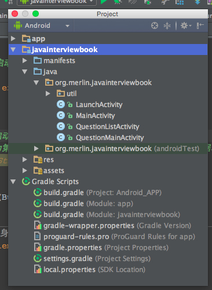The height and width of the screenshot is (290, 212).
Task: Click the scroll from source crosshair icon
Action: pos(155,25)
